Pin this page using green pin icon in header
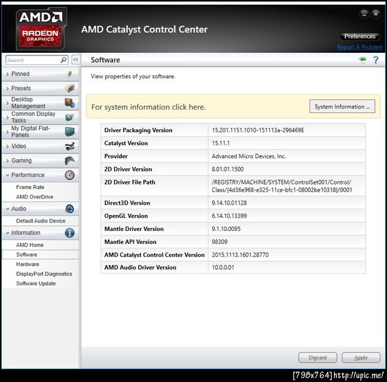The image size is (387, 382). [362, 59]
